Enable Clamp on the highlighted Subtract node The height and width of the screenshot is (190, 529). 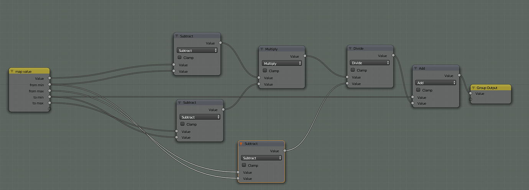244,165
